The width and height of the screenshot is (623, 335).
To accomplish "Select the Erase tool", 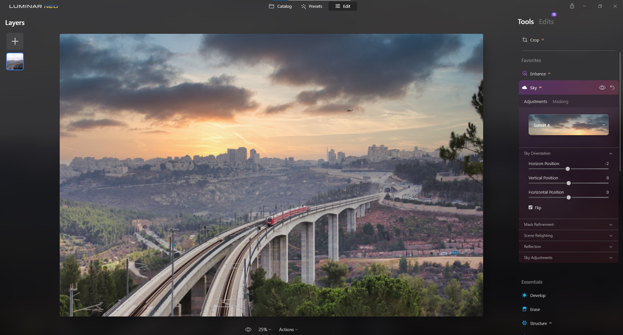I will click(535, 309).
